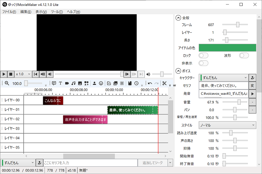Click the フレーム slider

(x=235, y=25)
